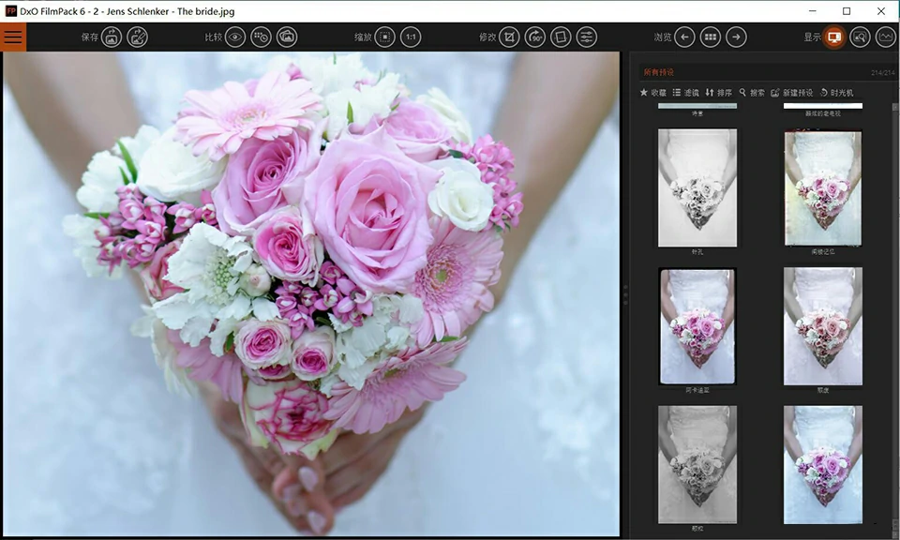This screenshot has height=540, width=900.
Task: Select the Crop tool icon
Action: pos(509,37)
